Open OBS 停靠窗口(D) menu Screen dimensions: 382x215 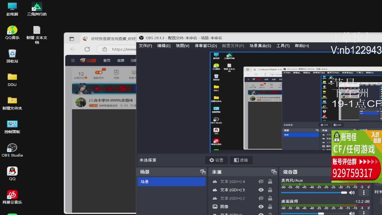206,45
